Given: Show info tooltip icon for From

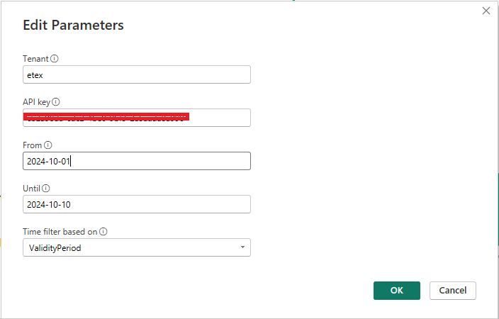Looking at the screenshot, I should coord(47,145).
